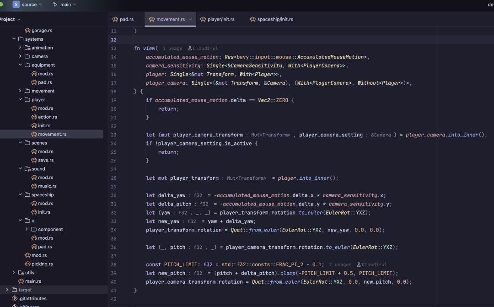Expand the animation folder
This screenshot has width=494, height=307.
20,48
